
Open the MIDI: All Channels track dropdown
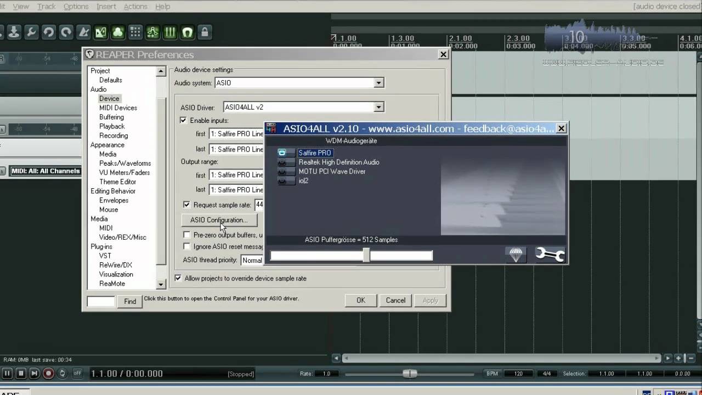46,171
